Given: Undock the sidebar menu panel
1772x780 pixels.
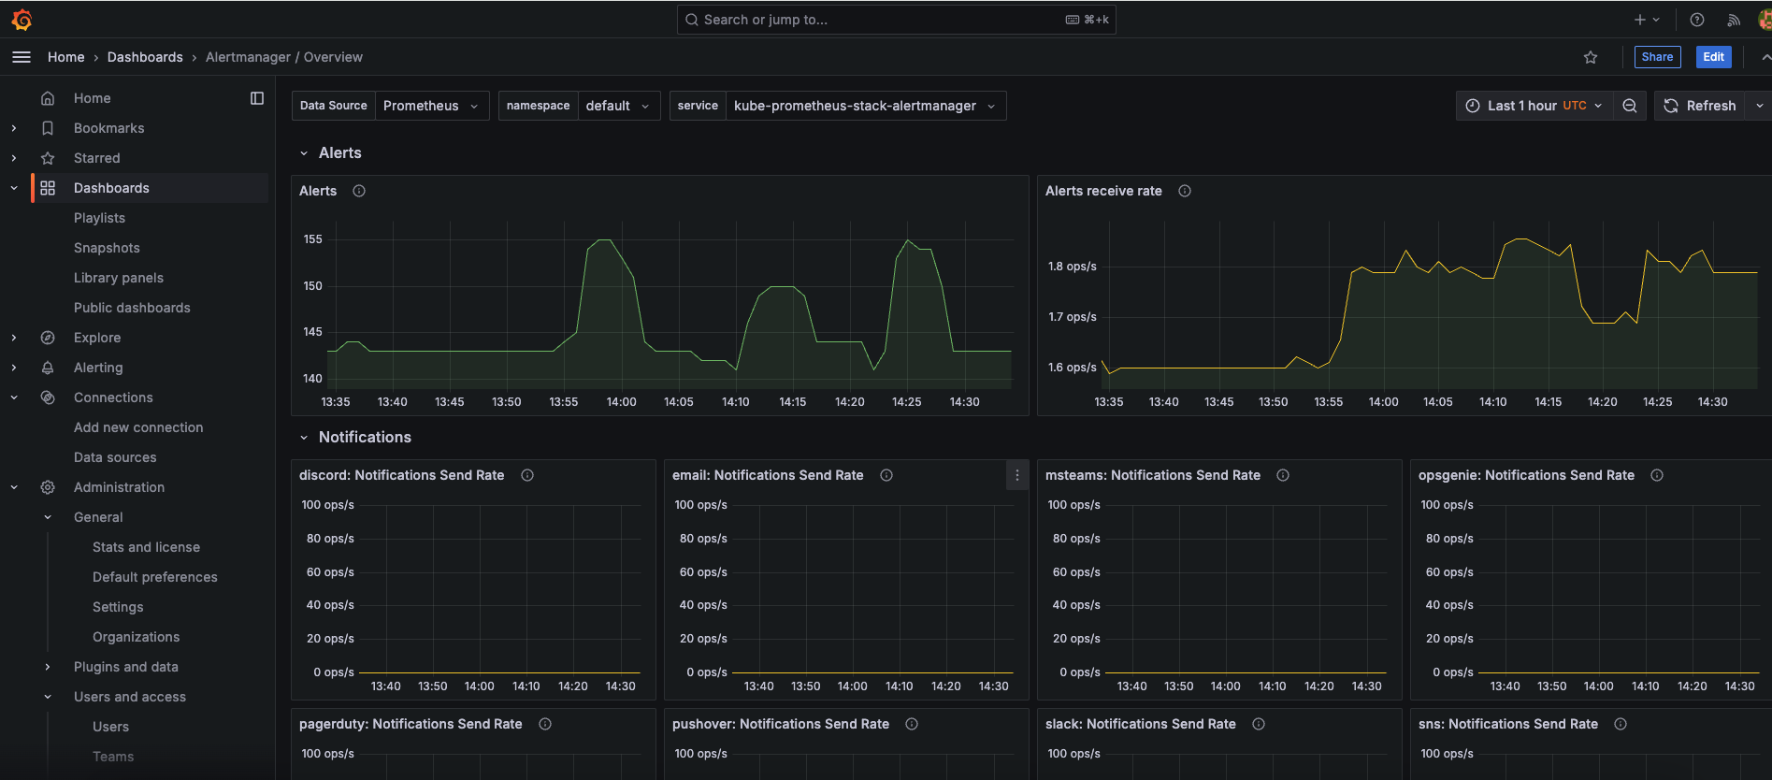Looking at the screenshot, I should pyautogui.click(x=257, y=98).
